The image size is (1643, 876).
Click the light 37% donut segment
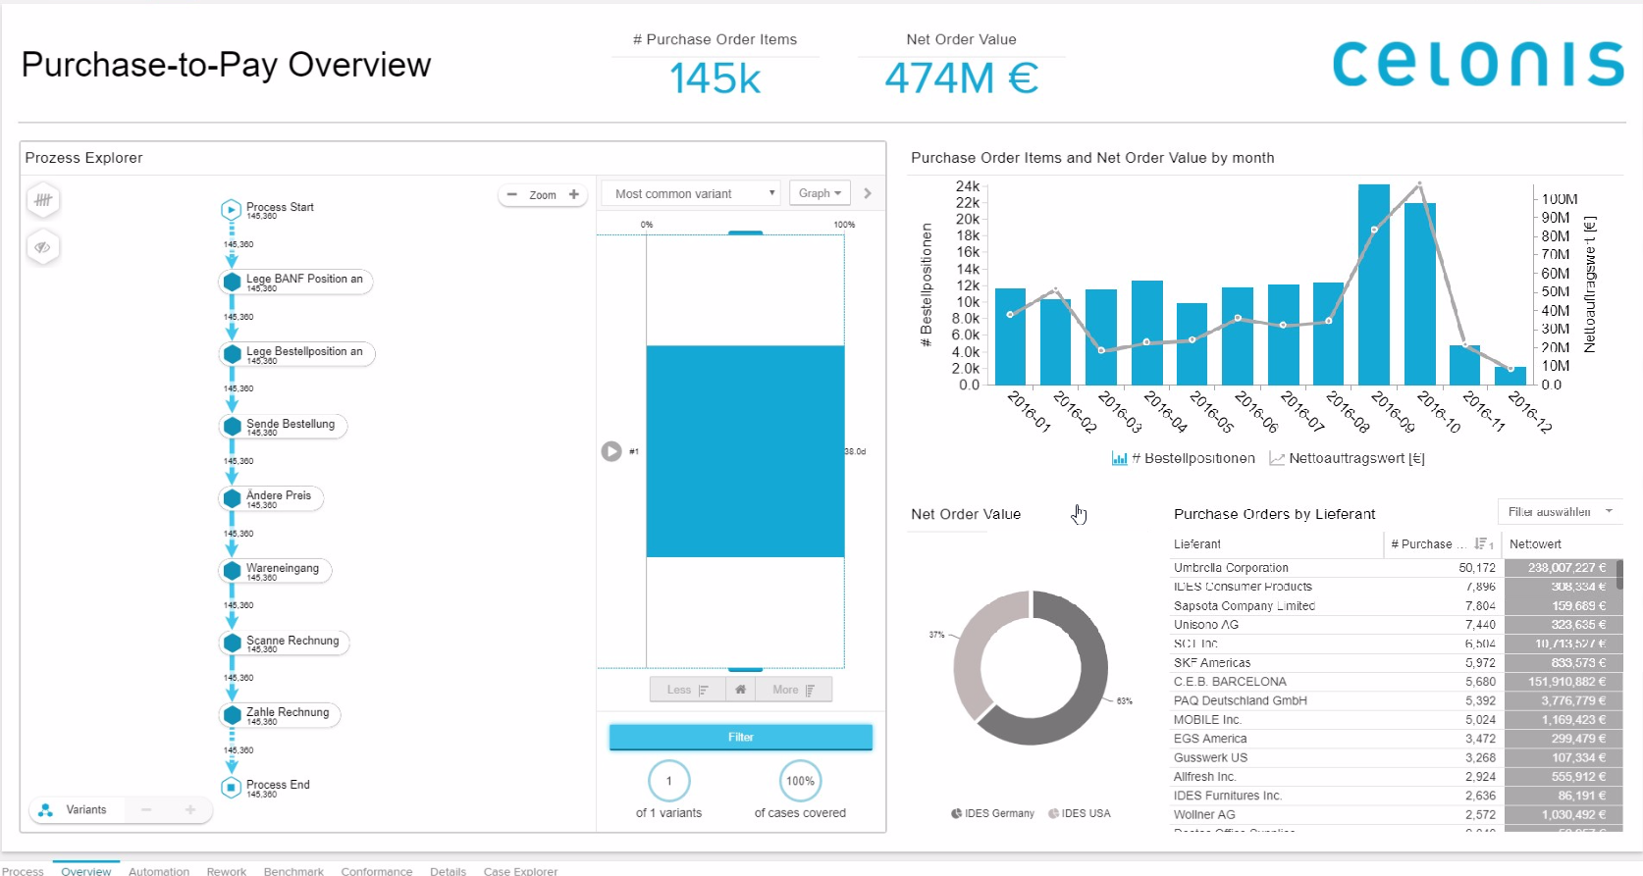click(970, 651)
